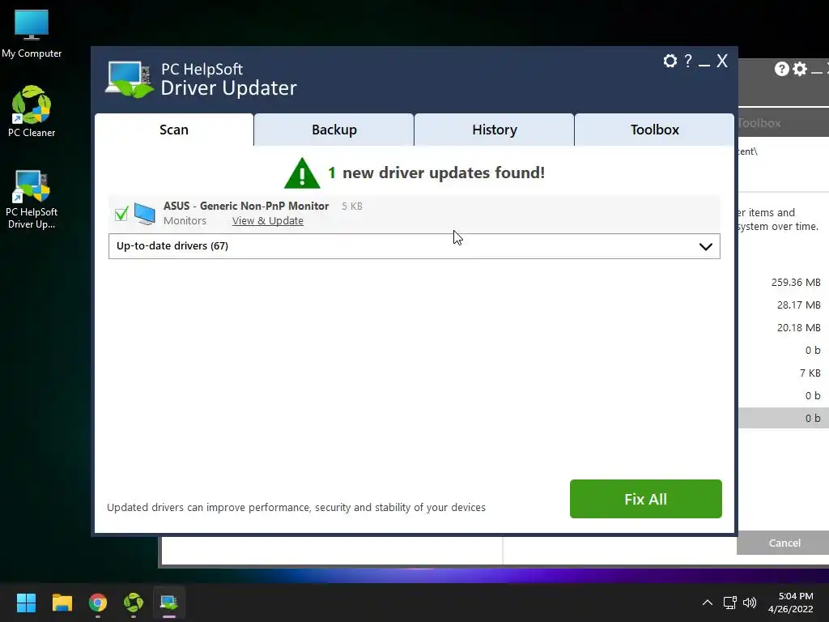Viewport: 829px width, 622px height.
Task: Click 'Updated drivers can improve performance' footer text
Action: point(296,507)
